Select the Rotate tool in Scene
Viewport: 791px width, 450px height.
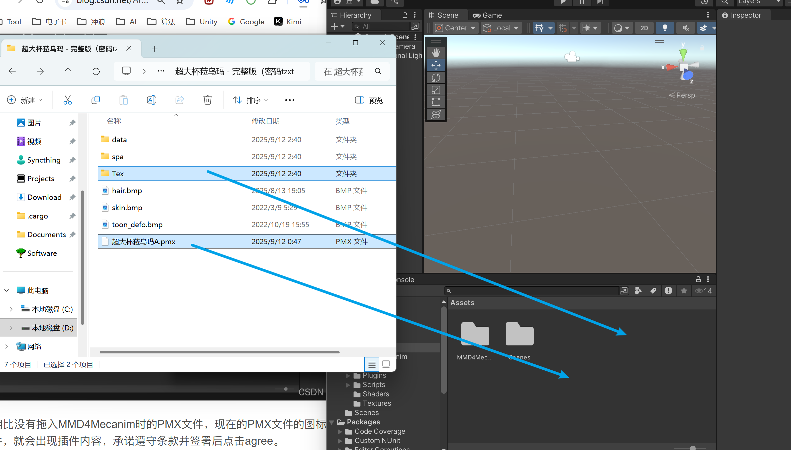pyautogui.click(x=436, y=78)
